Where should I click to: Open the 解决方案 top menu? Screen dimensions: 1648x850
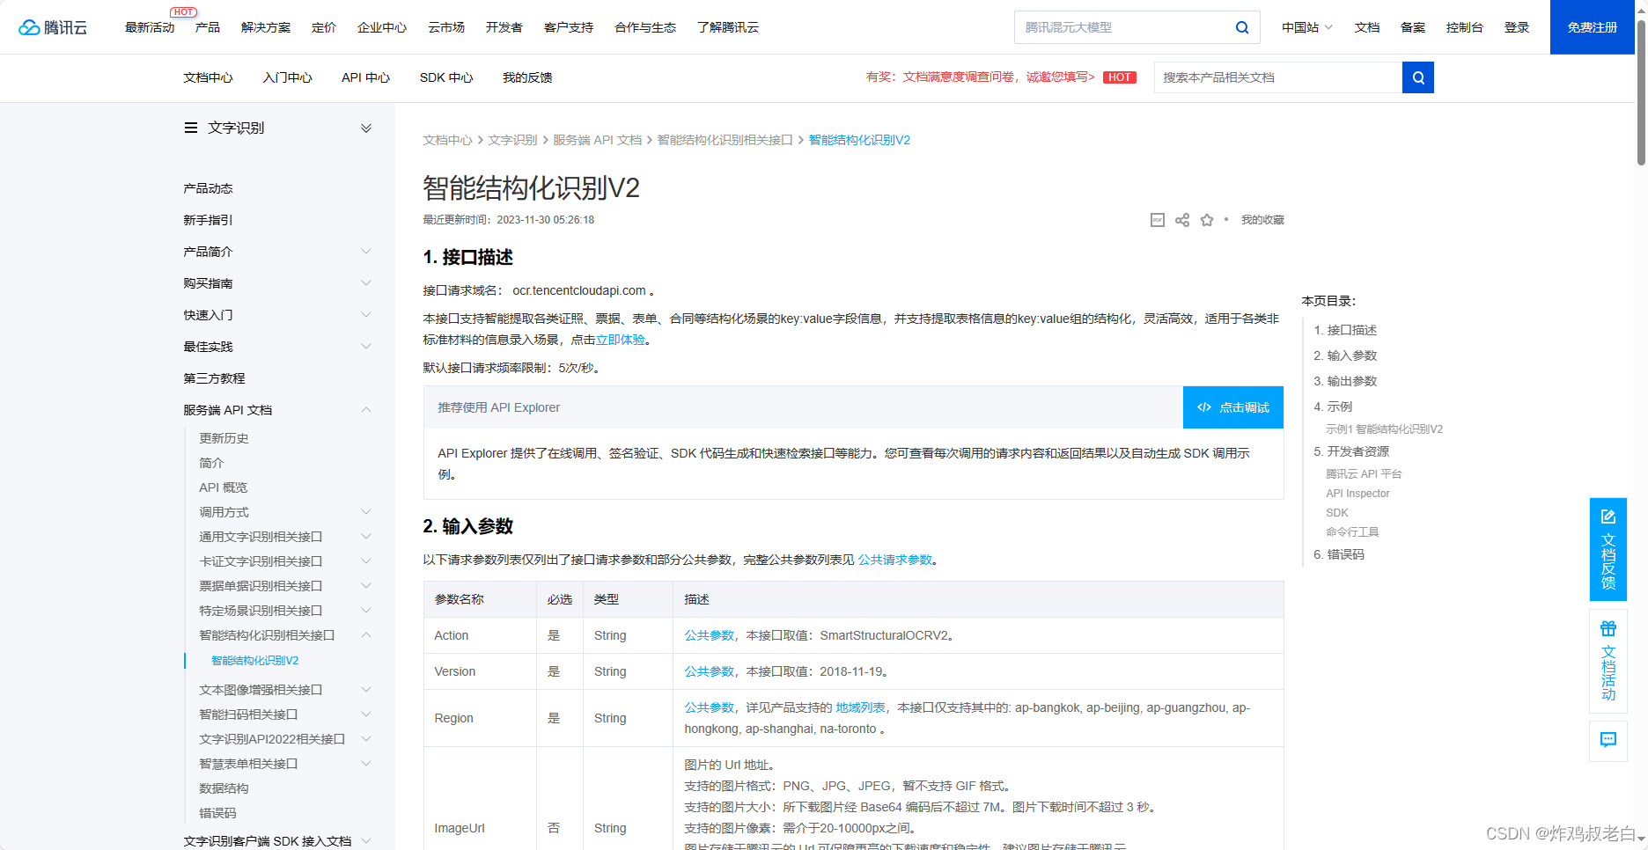click(x=266, y=27)
